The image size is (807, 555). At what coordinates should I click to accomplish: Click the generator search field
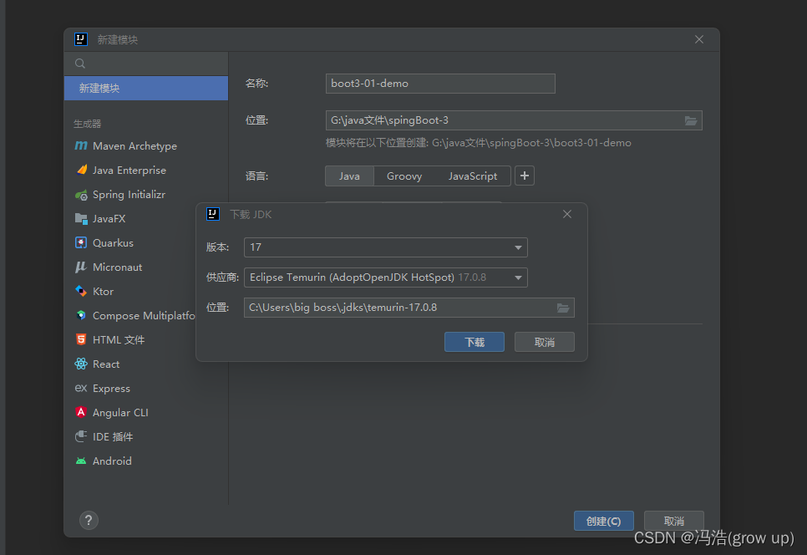click(146, 64)
